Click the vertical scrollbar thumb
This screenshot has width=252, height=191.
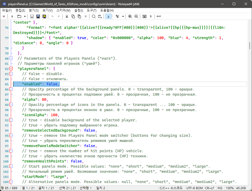point(250,46)
